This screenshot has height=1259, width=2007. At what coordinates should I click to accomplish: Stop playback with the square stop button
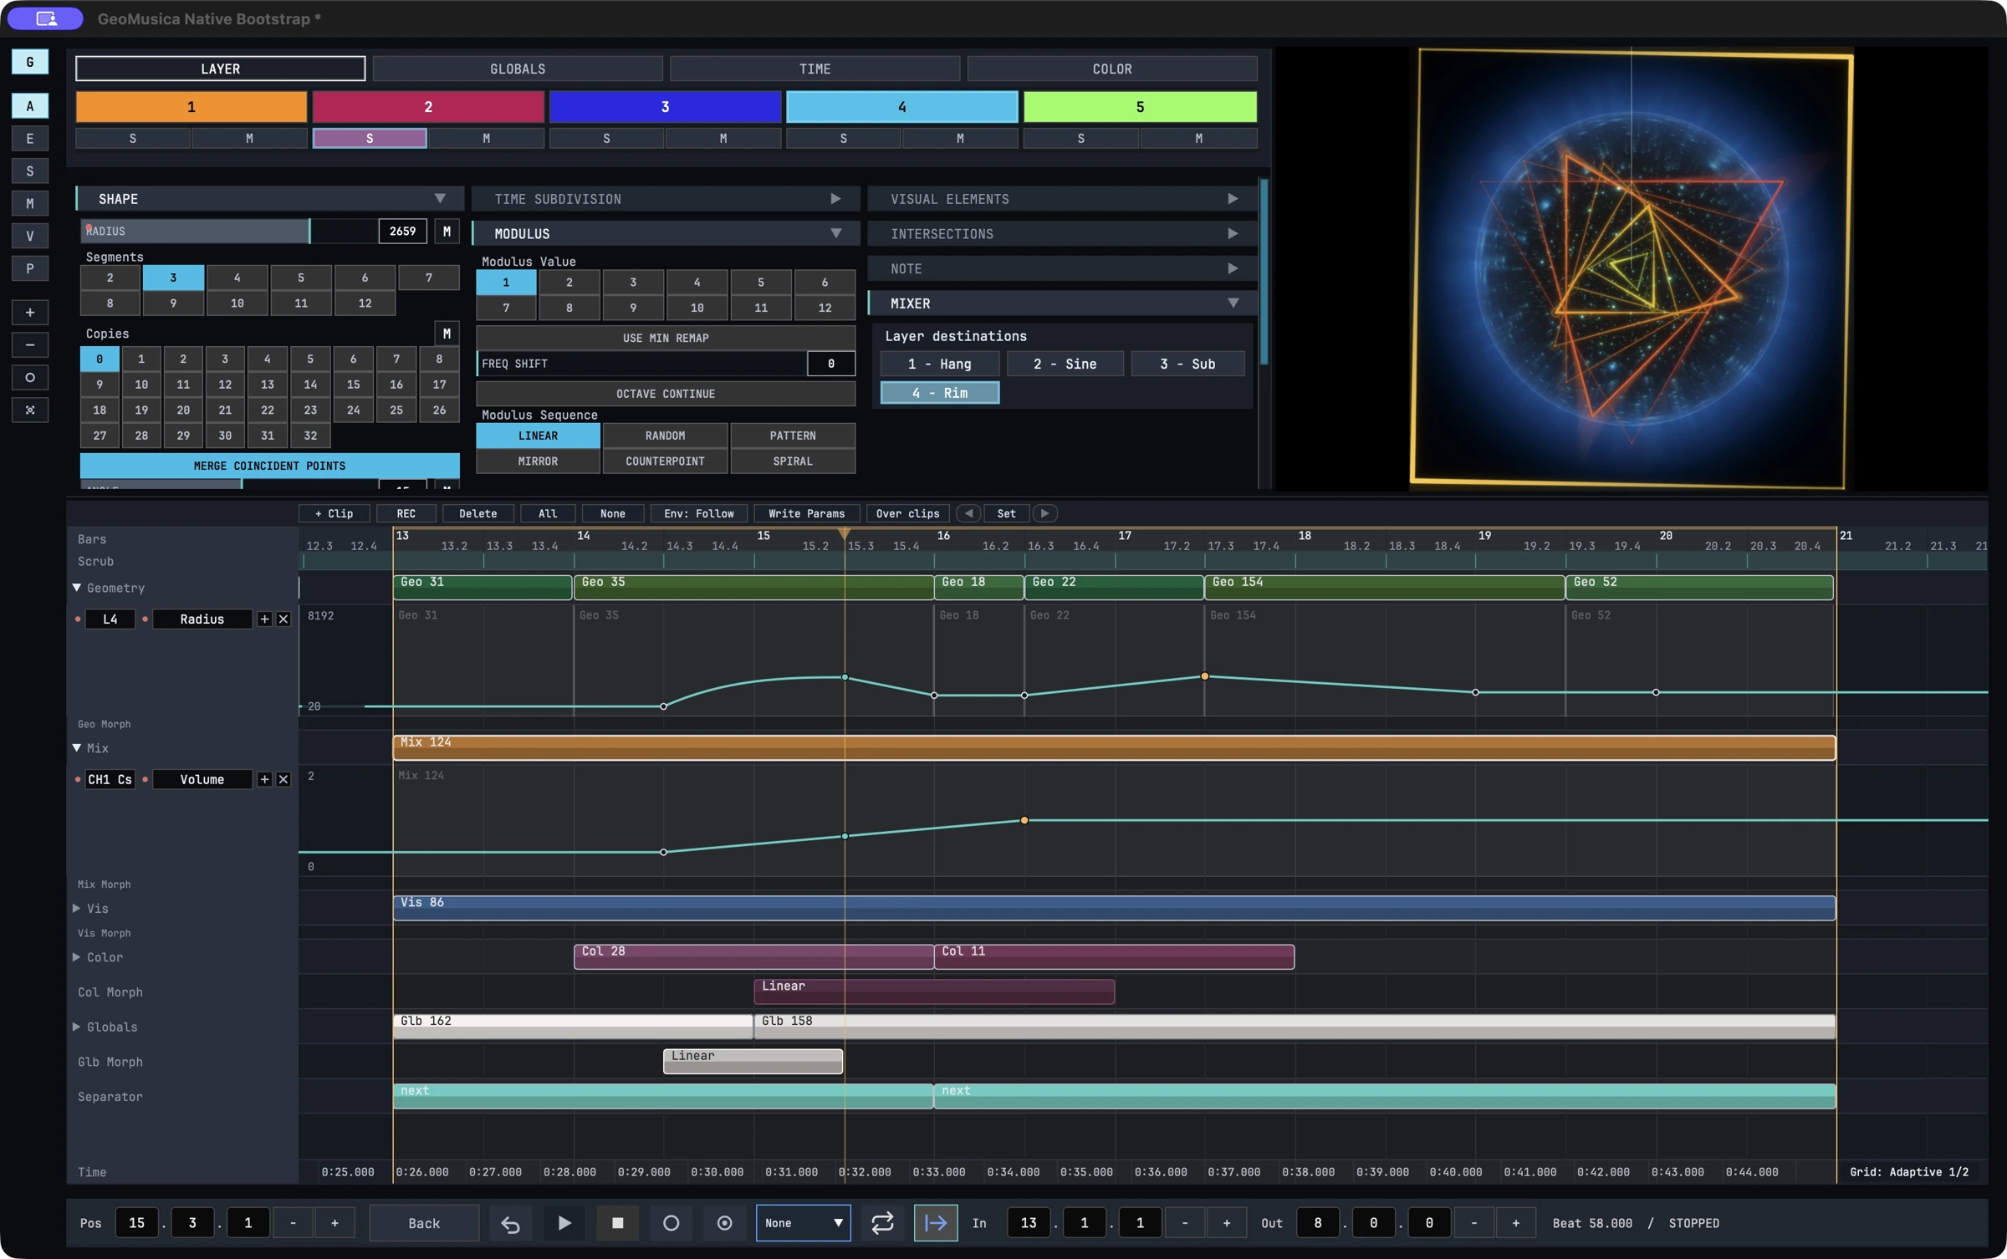(618, 1223)
